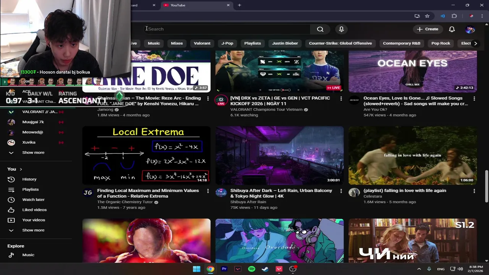This screenshot has height=275, width=489.
Task: Open a new browser tab with plus
Action: (240, 5)
